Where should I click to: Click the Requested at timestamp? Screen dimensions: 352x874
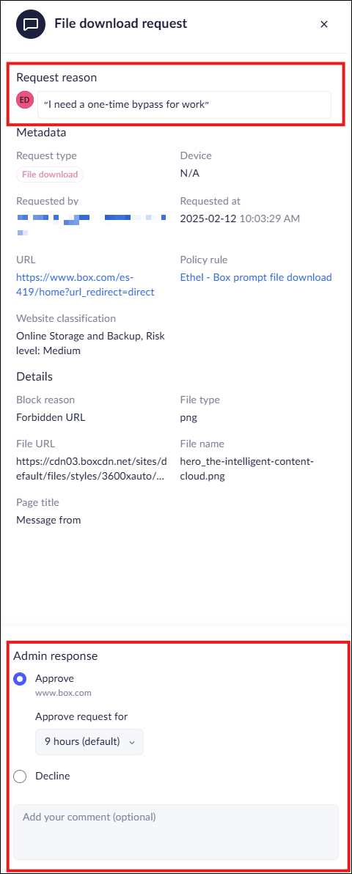240,218
